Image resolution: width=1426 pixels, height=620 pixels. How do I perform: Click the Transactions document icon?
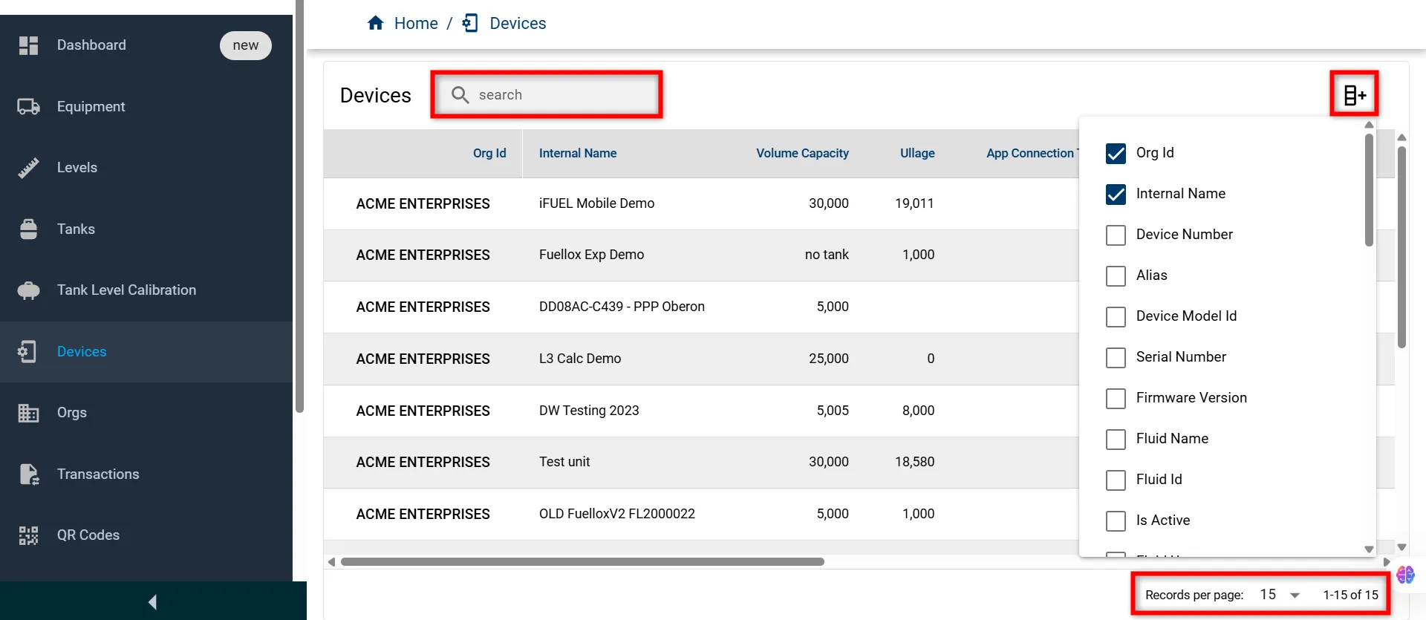pos(28,474)
